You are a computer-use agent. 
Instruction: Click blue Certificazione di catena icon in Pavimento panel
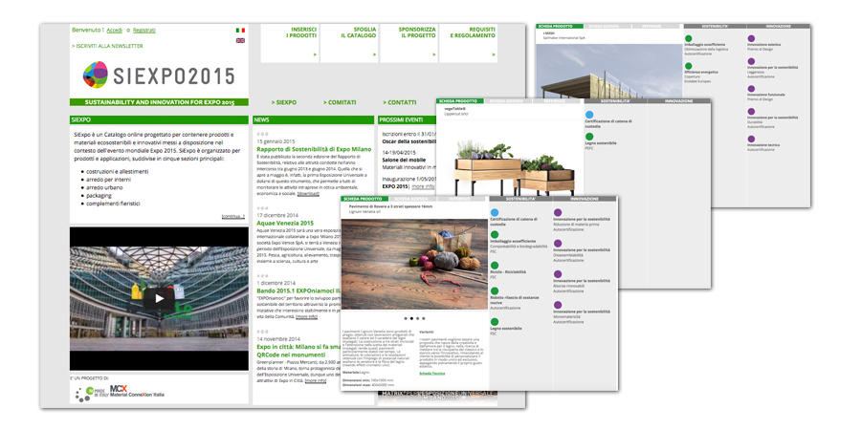pyautogui.click(x=495, y=212)
